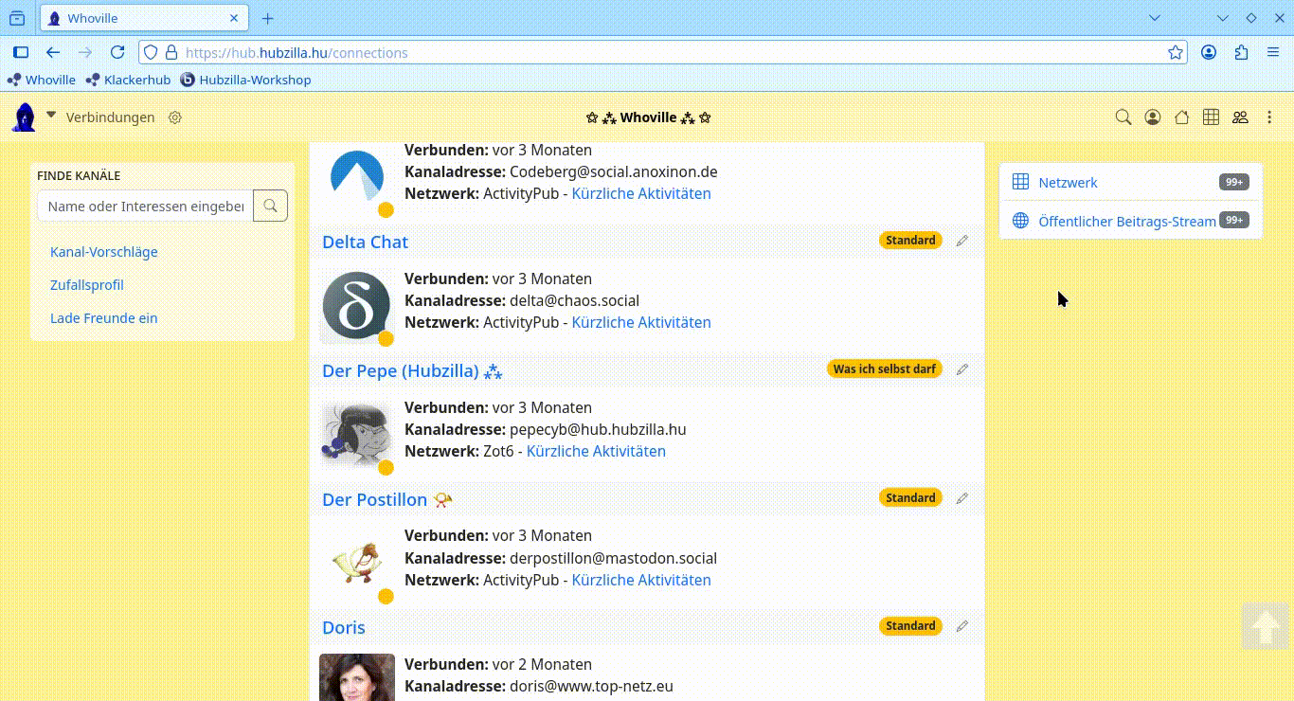
Task: Click the Doris profile photo thumbnail
Action: pyautogui.click(x=357, y=676)
